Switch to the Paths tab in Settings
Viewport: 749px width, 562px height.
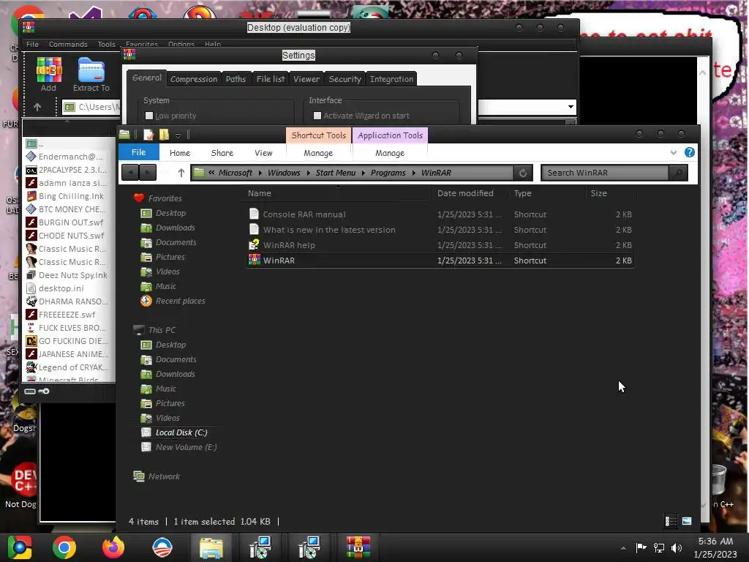pyautogui.click(x=236, y=79)
